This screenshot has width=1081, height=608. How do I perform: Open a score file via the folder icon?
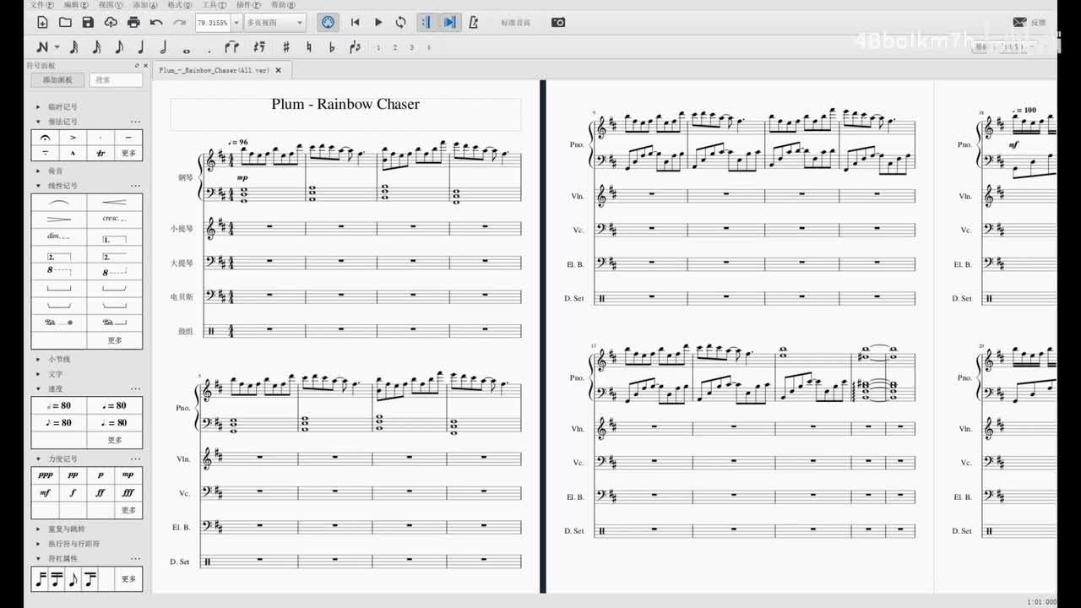65,22
